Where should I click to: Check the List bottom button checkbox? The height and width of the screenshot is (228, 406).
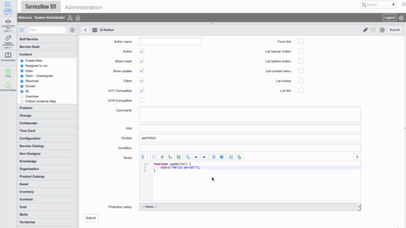point(301,61)
